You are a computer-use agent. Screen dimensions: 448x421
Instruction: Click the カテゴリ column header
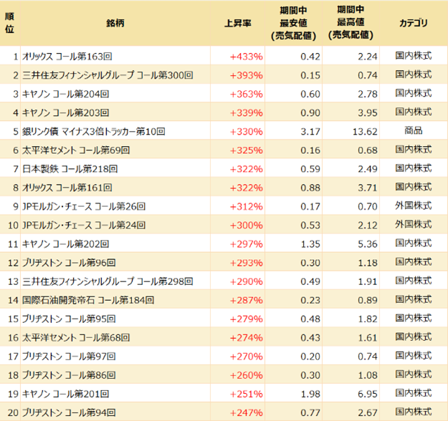point(414,23)
